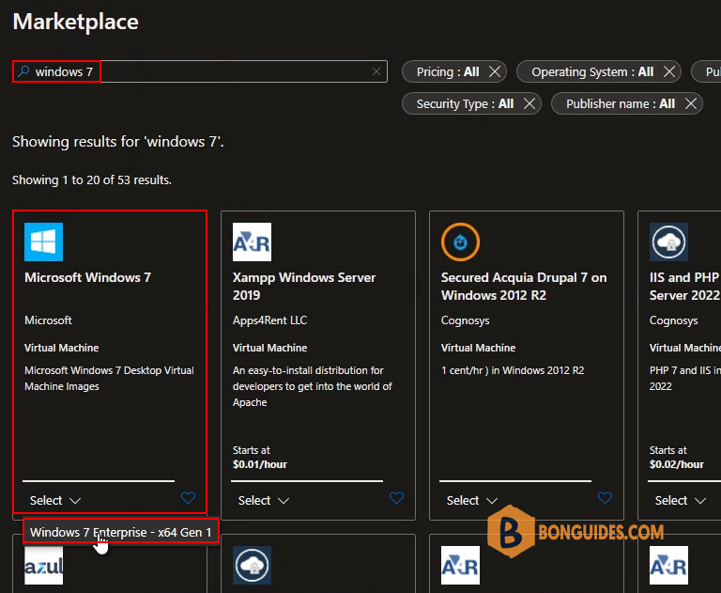Remove the Security Type : All filter
721x593 pixels.
click(529, 103)
